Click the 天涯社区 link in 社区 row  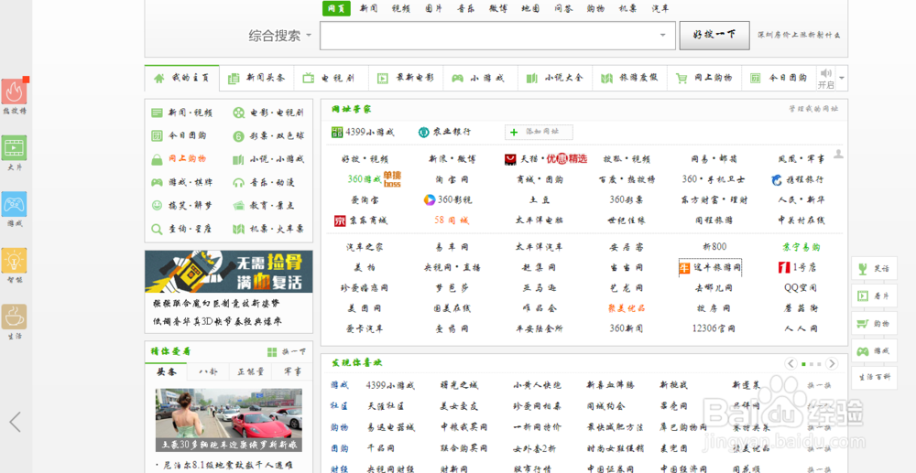[386, 406]
